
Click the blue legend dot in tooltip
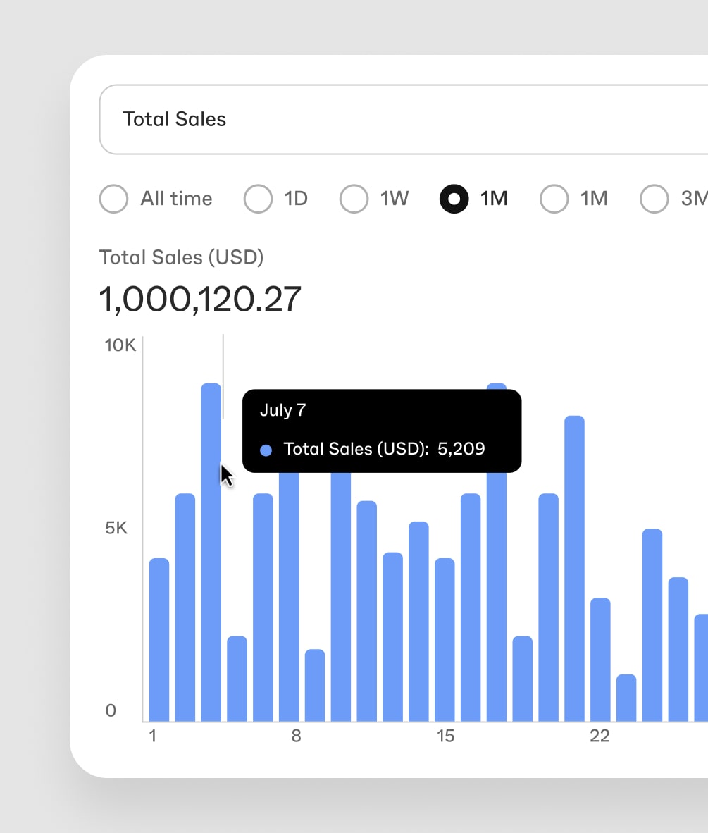(266, 450)
